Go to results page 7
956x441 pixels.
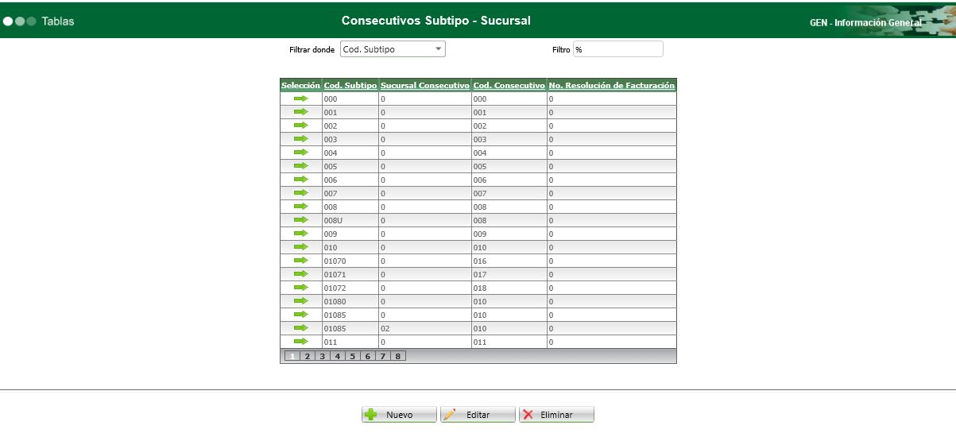click(383, 356)
